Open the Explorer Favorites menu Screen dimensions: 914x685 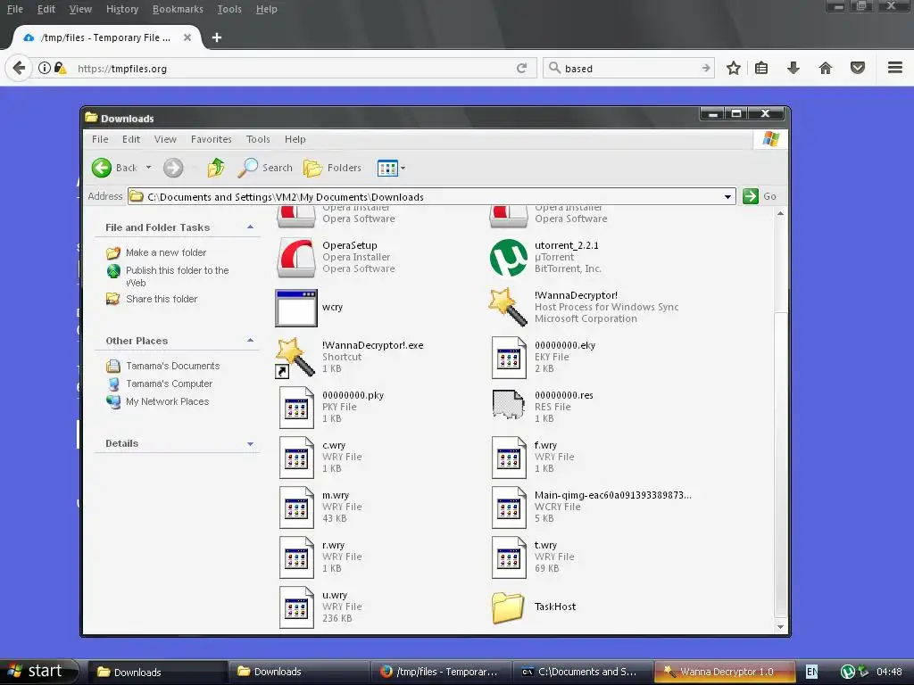click(211, 139)
